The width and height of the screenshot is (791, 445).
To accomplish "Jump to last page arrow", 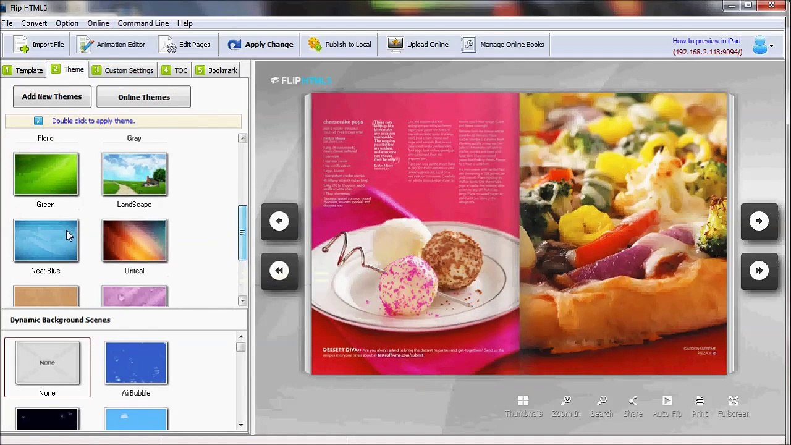I will (x=759, y=271).
